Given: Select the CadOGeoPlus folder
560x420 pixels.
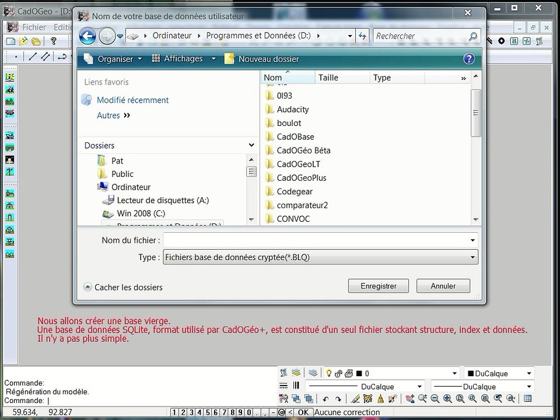Looking at the screenshot, I should pos(302,178).
